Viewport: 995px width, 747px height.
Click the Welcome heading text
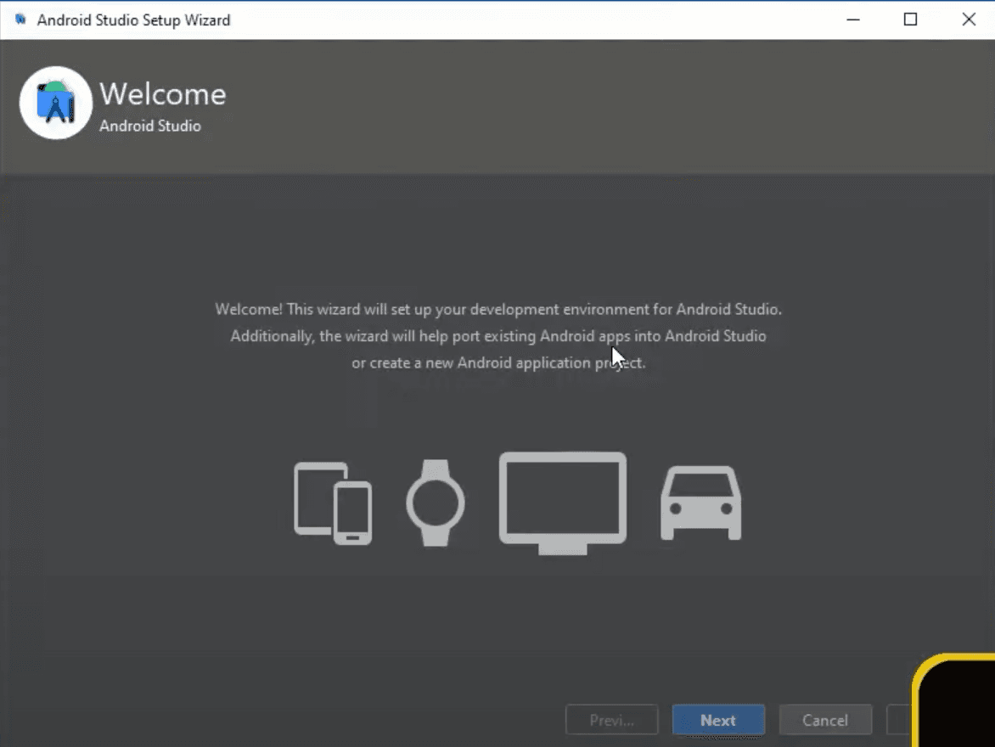(162, 93)
